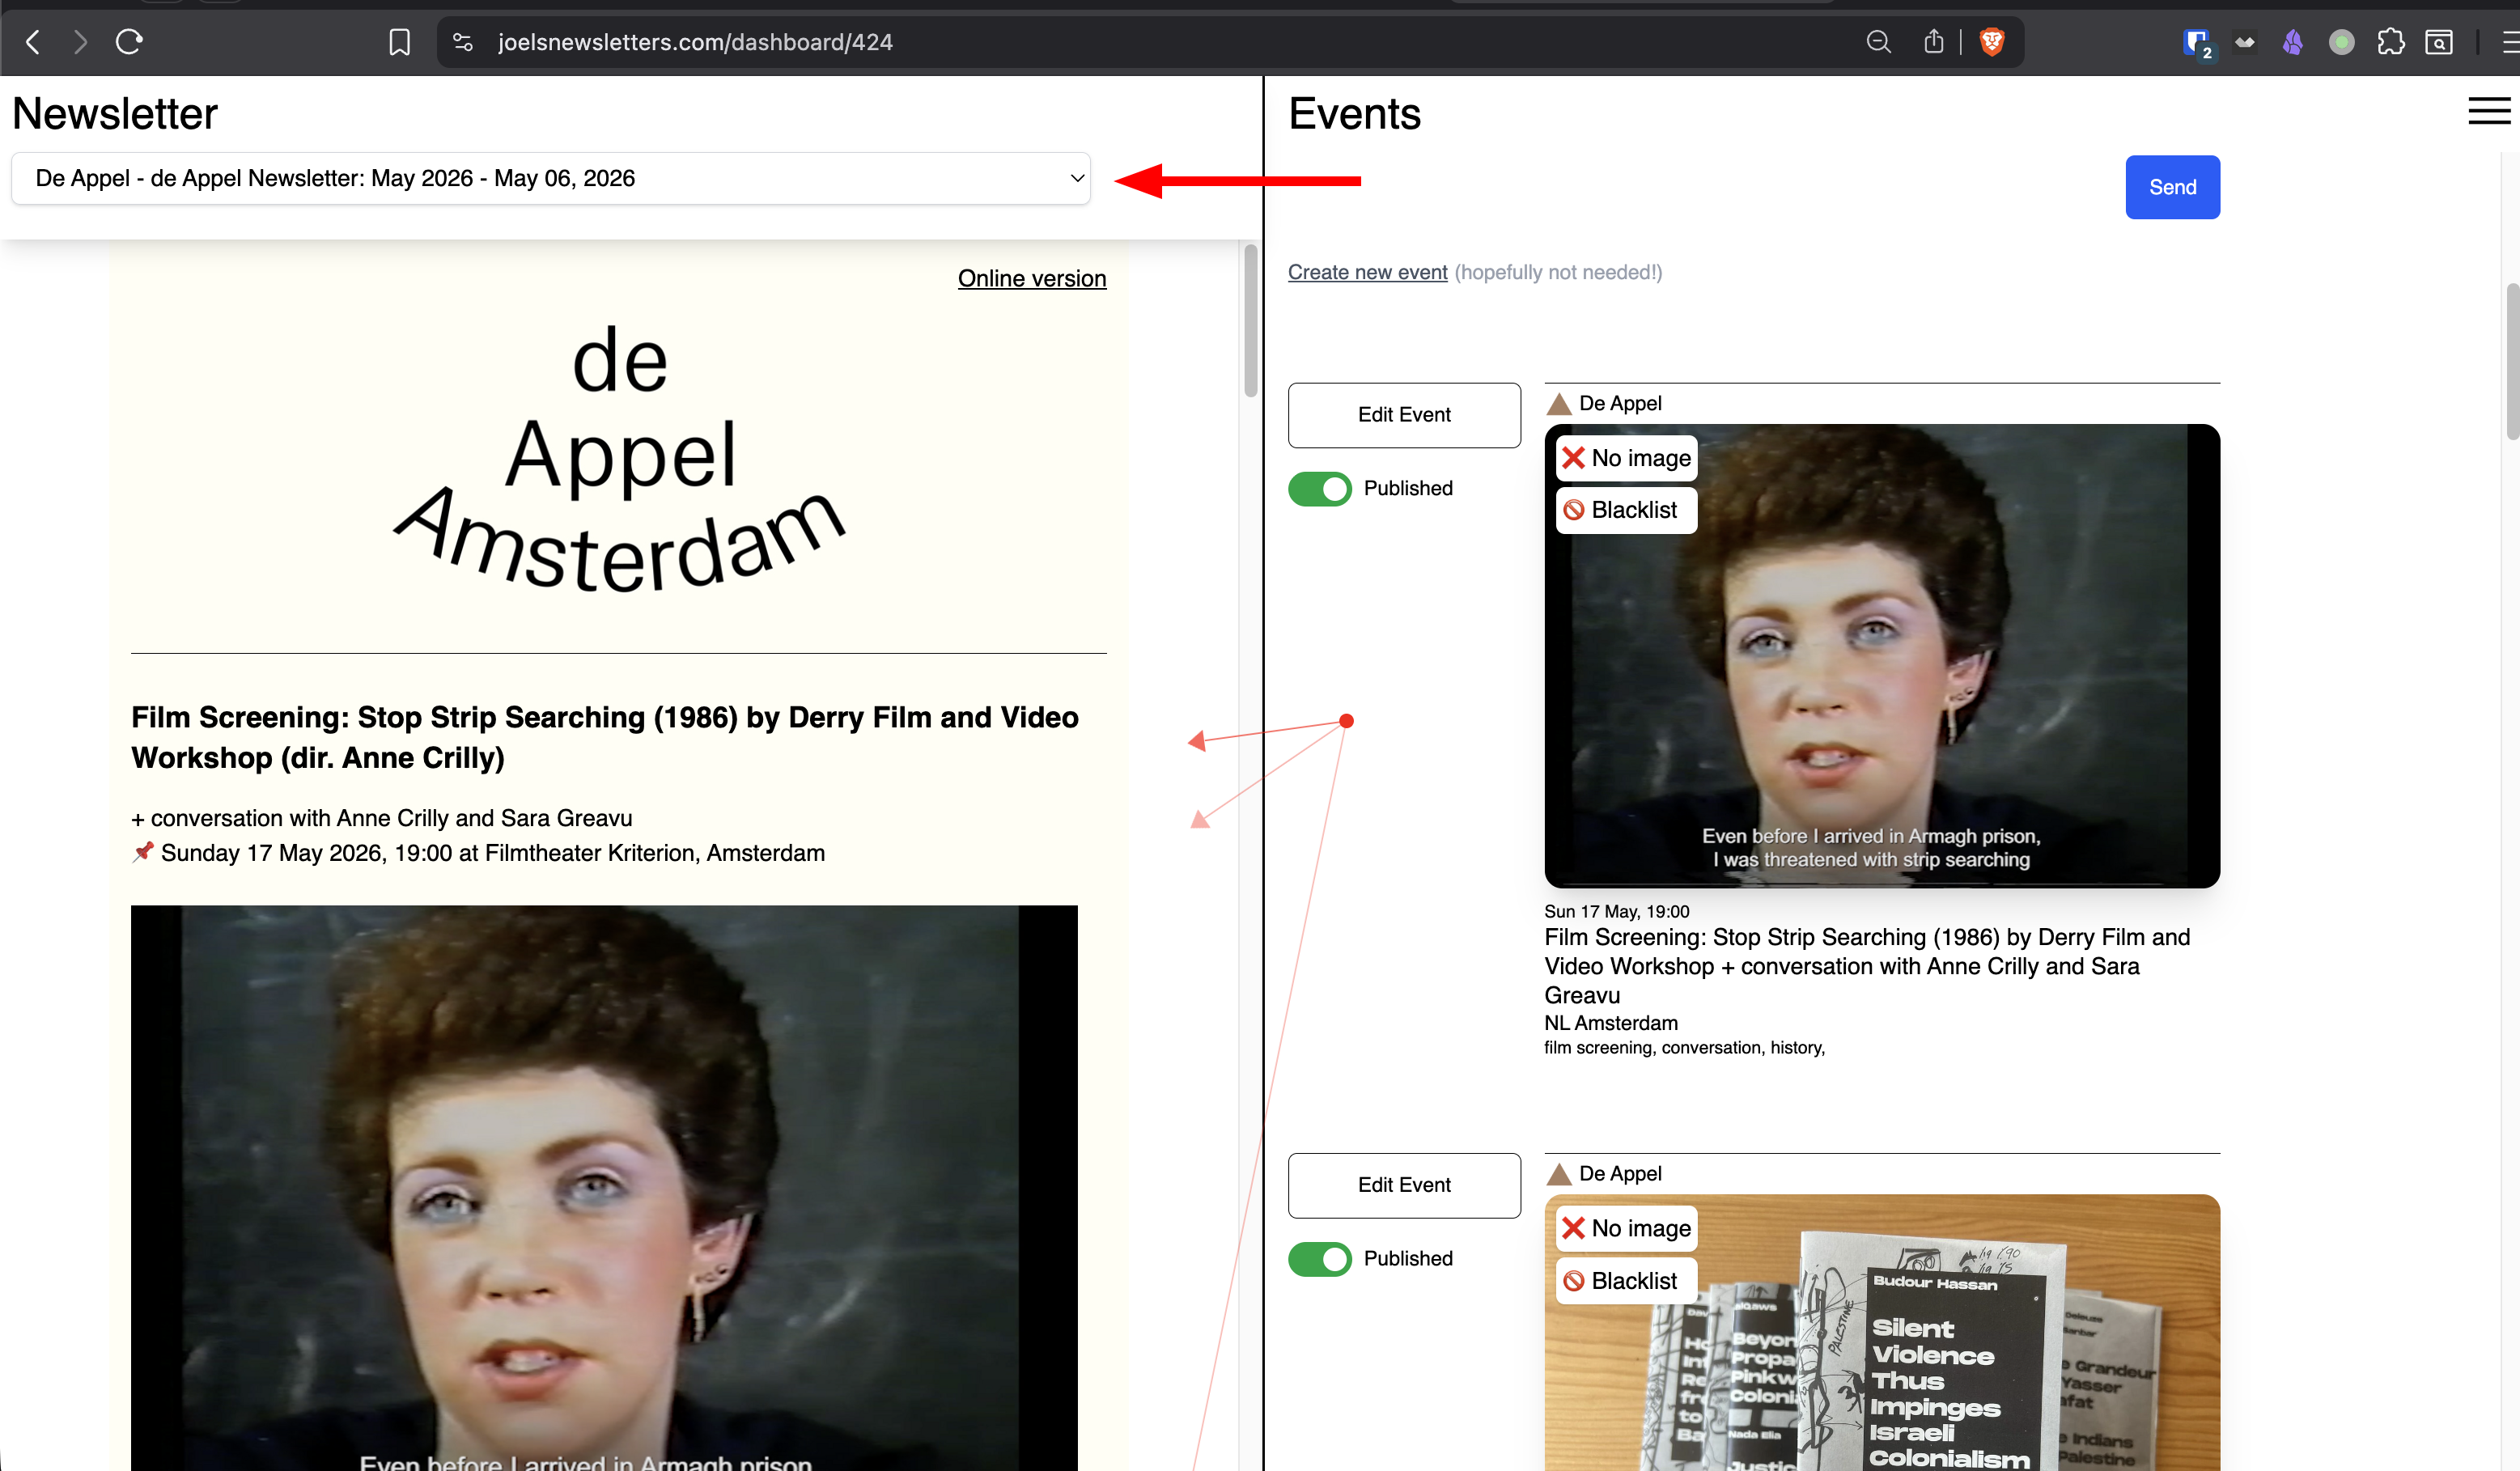
Task: Go back to the previous page
Action: point(33,42)
